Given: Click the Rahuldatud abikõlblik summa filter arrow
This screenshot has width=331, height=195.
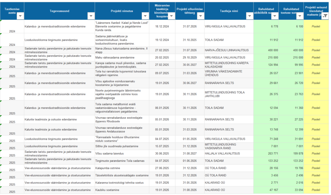Looking at the screenshot, I should [x=275, y=16].
